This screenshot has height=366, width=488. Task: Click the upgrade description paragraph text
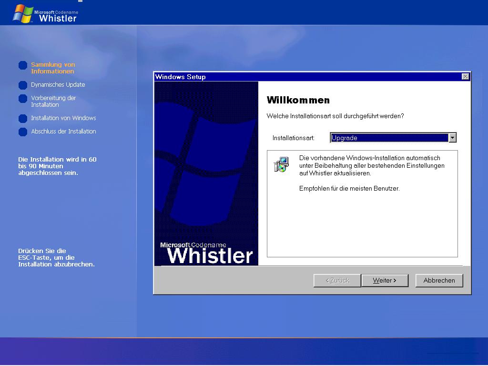pyautogui.click(x=372, y=165)
